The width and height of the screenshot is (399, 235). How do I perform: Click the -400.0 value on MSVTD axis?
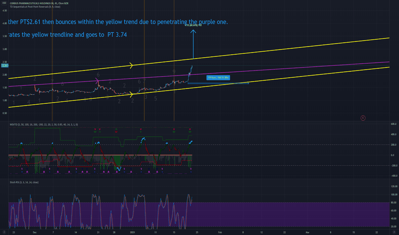point(394,176)
